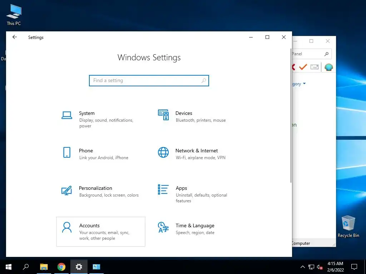The image size is (366, 274).
Task: Open the Personalization paintbrush icon
Action: 66,190
